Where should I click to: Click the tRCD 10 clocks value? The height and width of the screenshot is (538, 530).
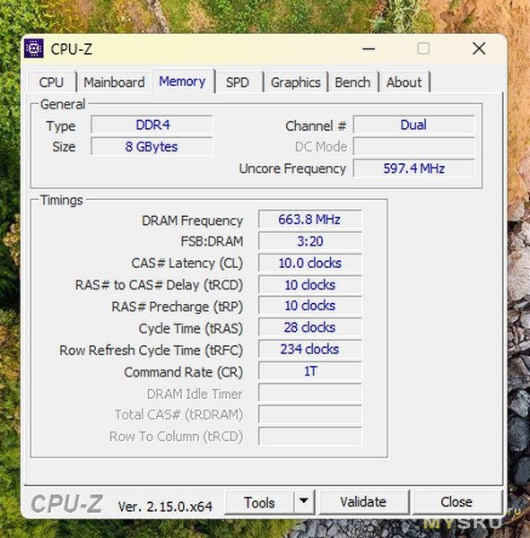click(309, 285)
